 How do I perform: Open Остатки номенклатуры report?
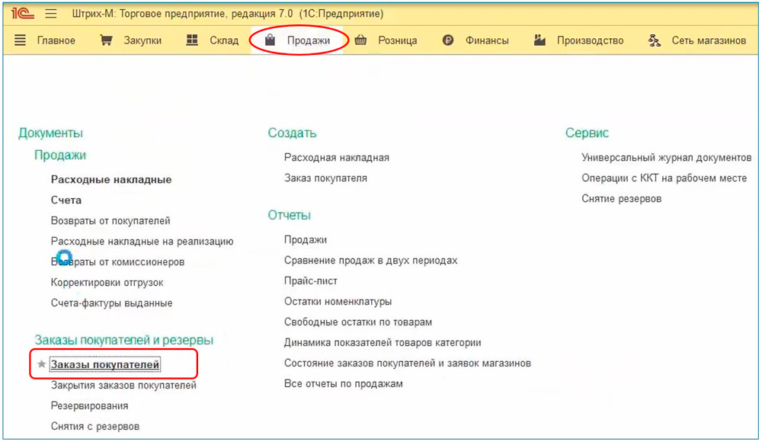point(338,302)
